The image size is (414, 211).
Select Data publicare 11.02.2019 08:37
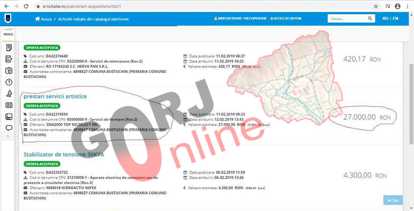pyautogui.click(x=217, y=56)
